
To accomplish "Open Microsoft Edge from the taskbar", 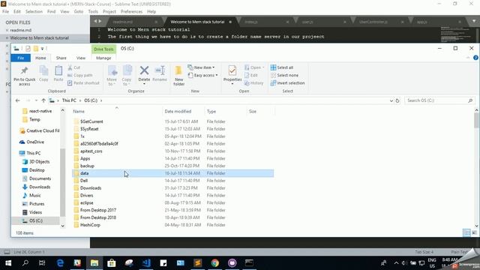I will point(60,263).
